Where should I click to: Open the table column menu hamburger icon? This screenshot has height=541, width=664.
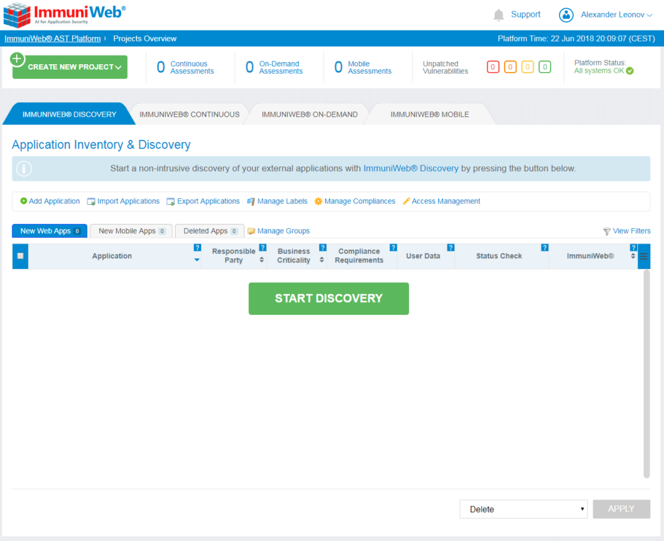pos(644,257)
